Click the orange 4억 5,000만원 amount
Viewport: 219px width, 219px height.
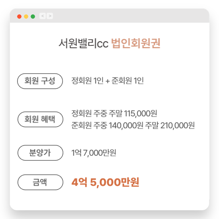click(x=105, y=182)
